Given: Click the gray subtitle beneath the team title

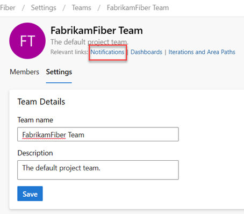Looking at the screenshot, I should (89, 42).
